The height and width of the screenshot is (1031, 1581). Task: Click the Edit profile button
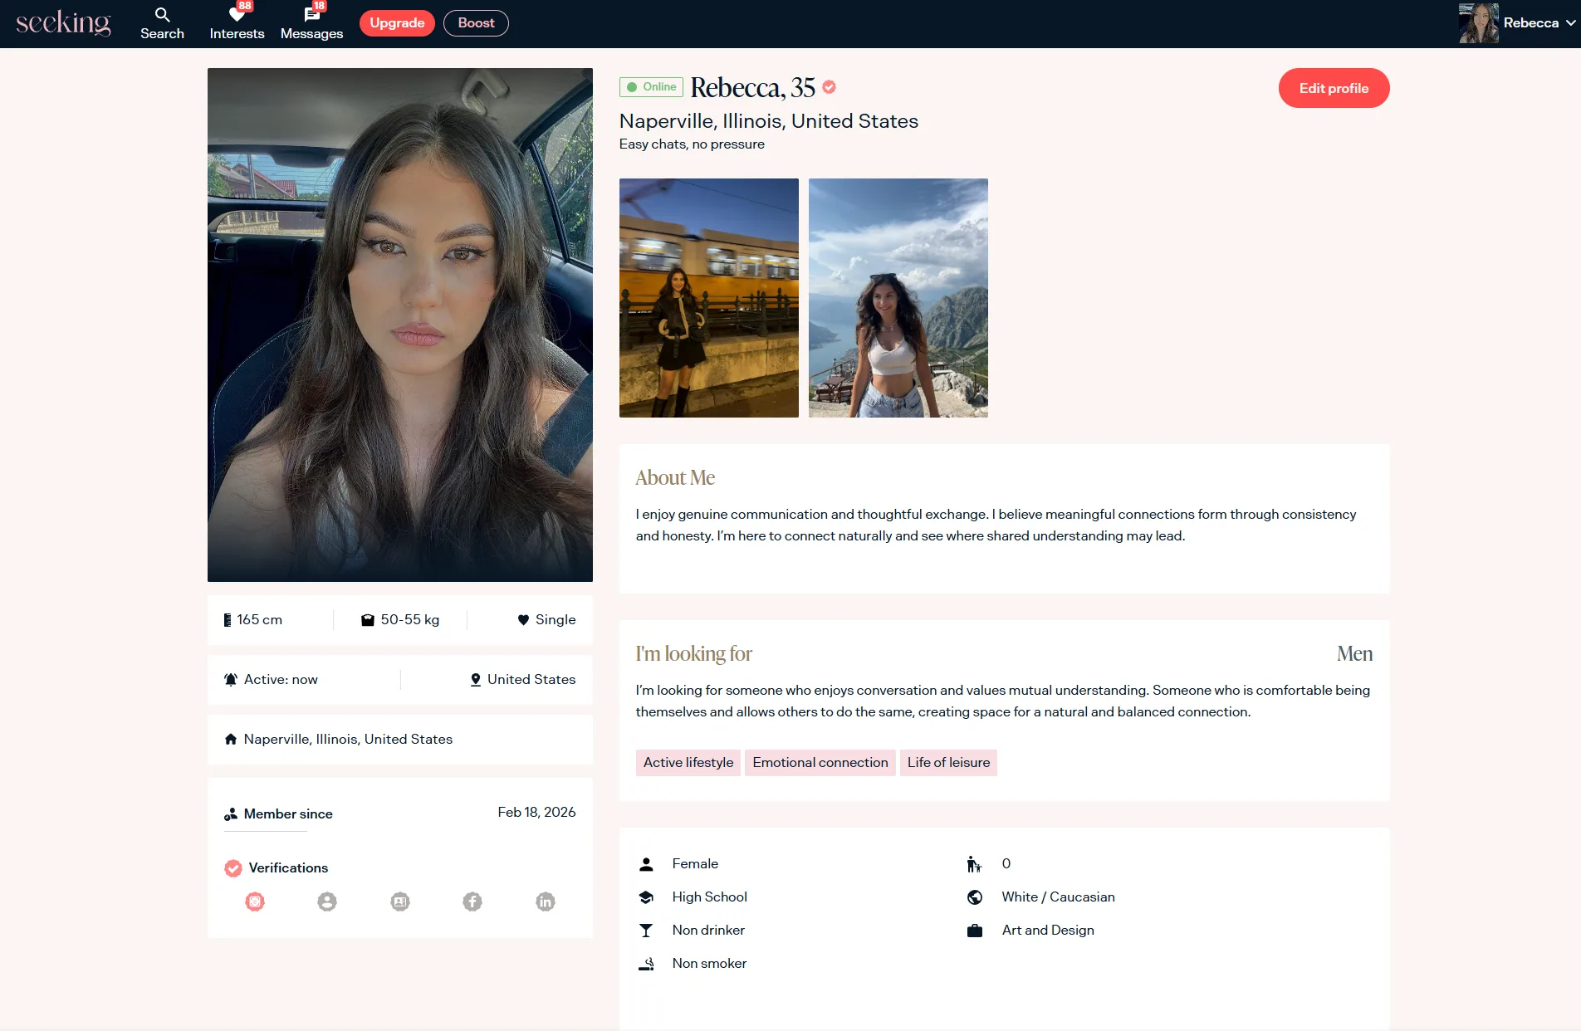(1334, 88)
